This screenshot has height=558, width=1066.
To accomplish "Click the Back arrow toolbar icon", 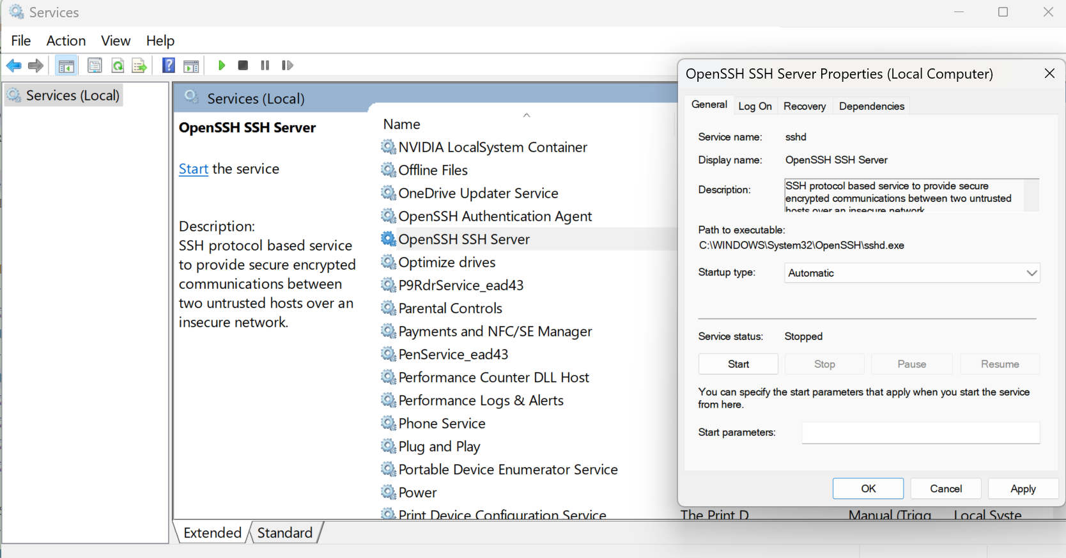I will pos(13,65).
